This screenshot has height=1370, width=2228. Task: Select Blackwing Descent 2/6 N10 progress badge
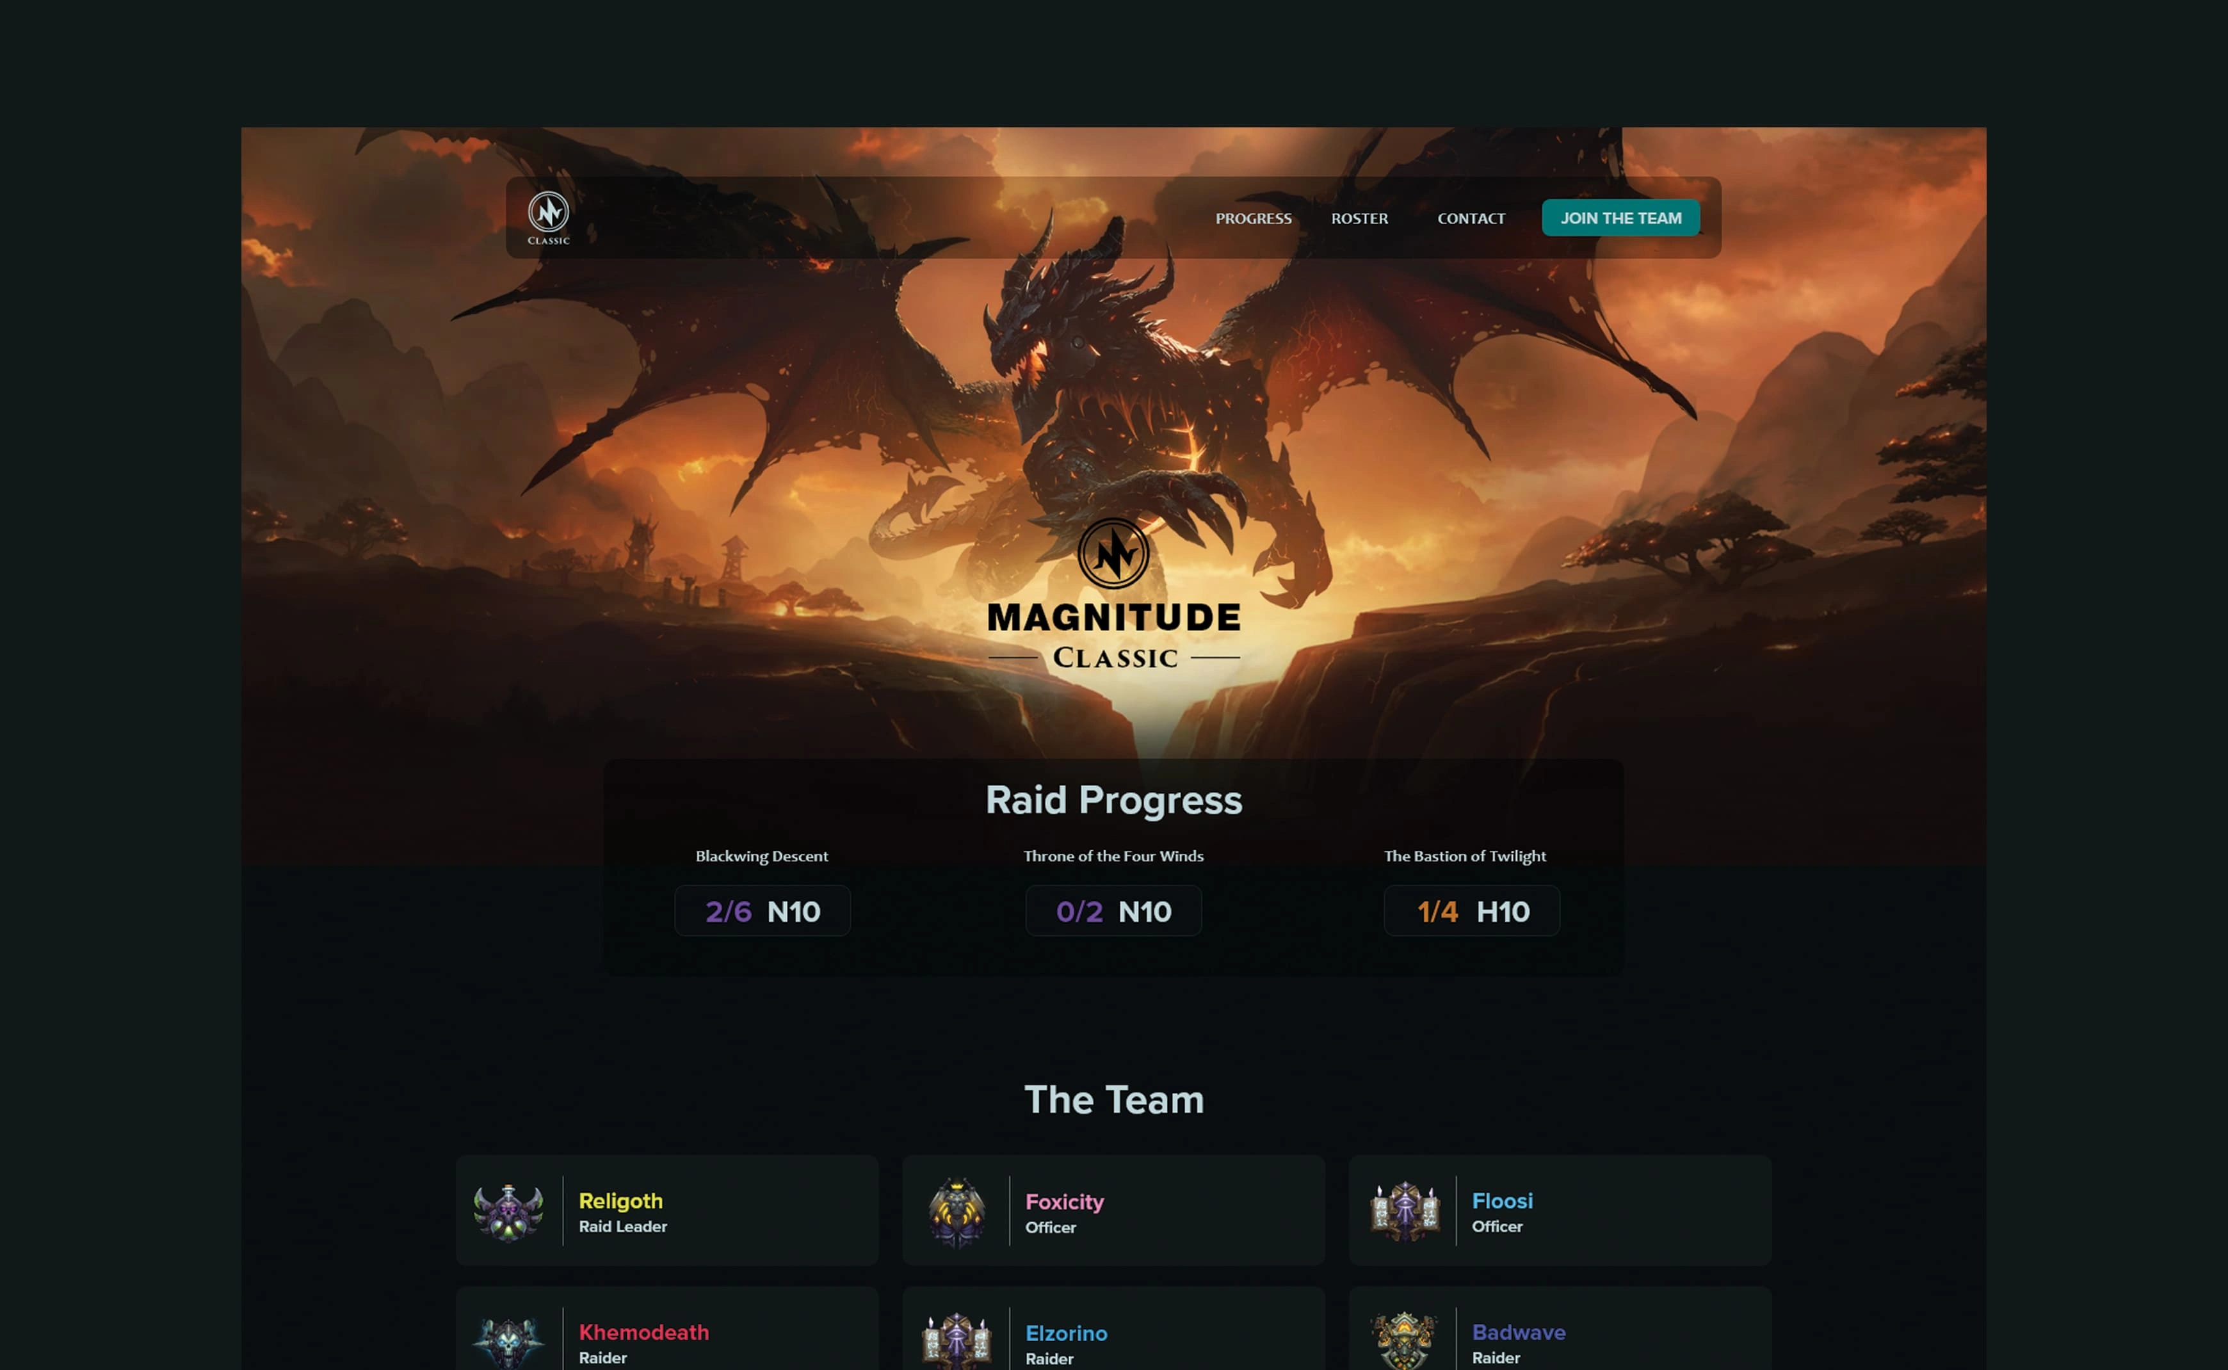(x=762, y=910)
